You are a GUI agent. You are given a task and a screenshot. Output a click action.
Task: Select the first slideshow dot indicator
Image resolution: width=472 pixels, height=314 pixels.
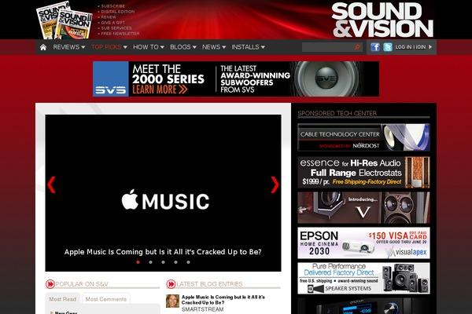138,262
